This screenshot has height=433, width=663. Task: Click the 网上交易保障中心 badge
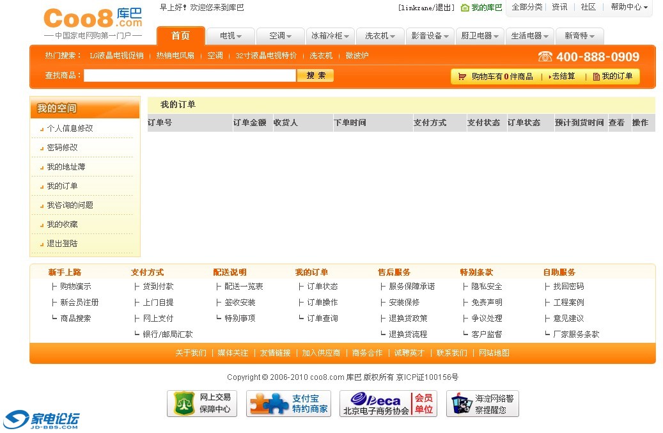pyautogui.click(x=202, y=404)
